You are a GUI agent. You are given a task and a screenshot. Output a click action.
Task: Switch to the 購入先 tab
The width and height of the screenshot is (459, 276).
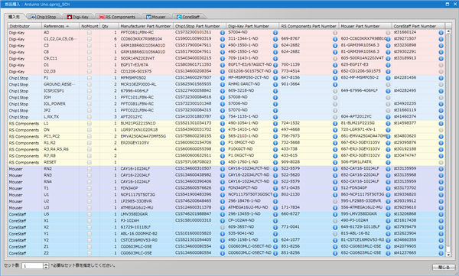(14, 17)
